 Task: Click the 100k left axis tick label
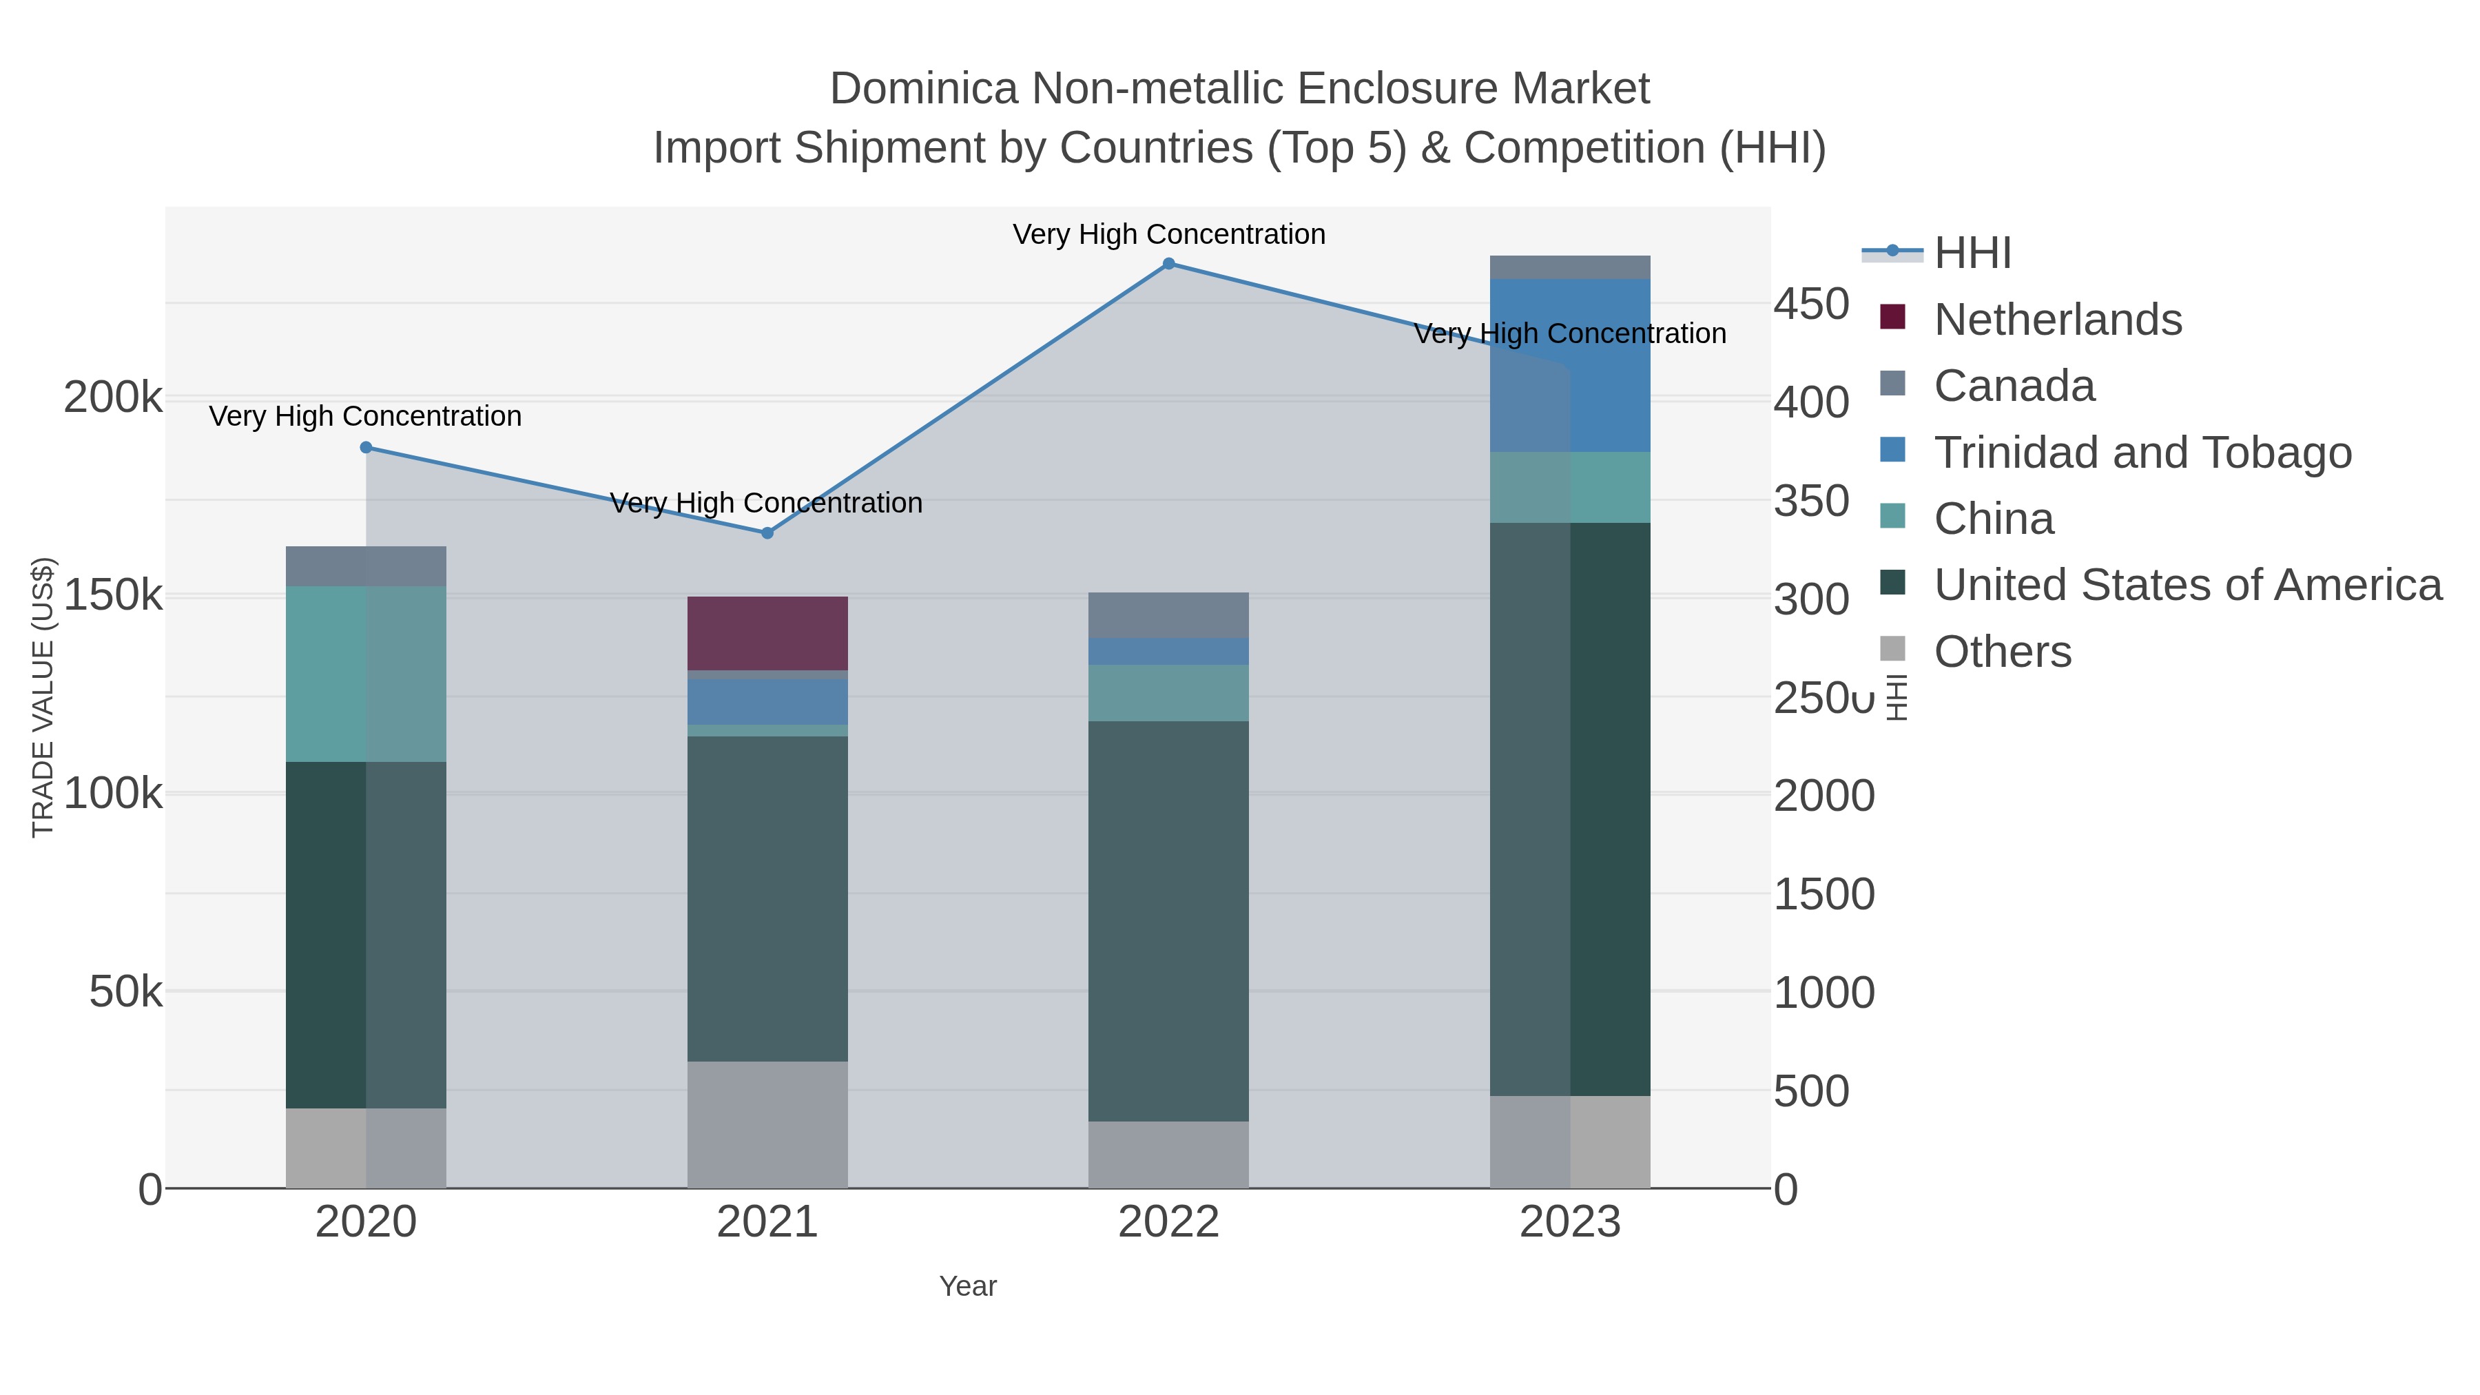click(x=113, y=794)
